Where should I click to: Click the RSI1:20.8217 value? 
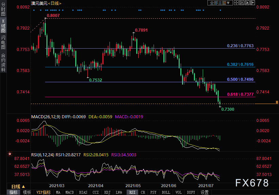tap(68, 155)
